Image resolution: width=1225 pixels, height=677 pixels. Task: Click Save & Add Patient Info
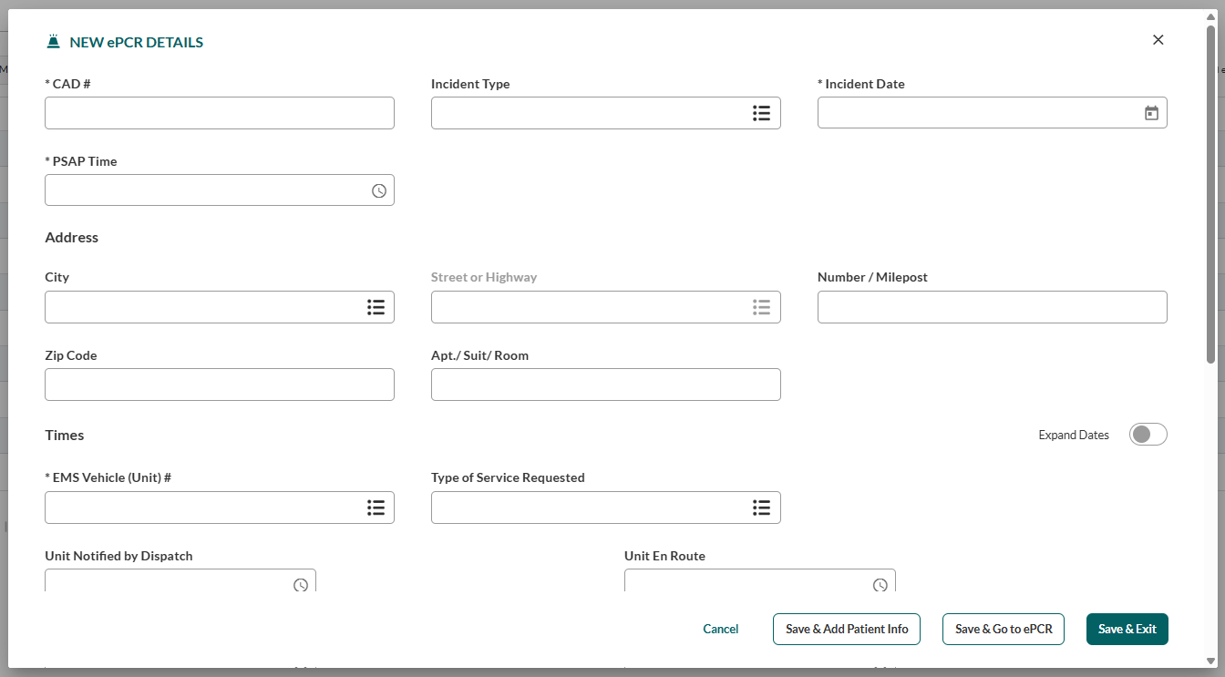coord(847,629)
